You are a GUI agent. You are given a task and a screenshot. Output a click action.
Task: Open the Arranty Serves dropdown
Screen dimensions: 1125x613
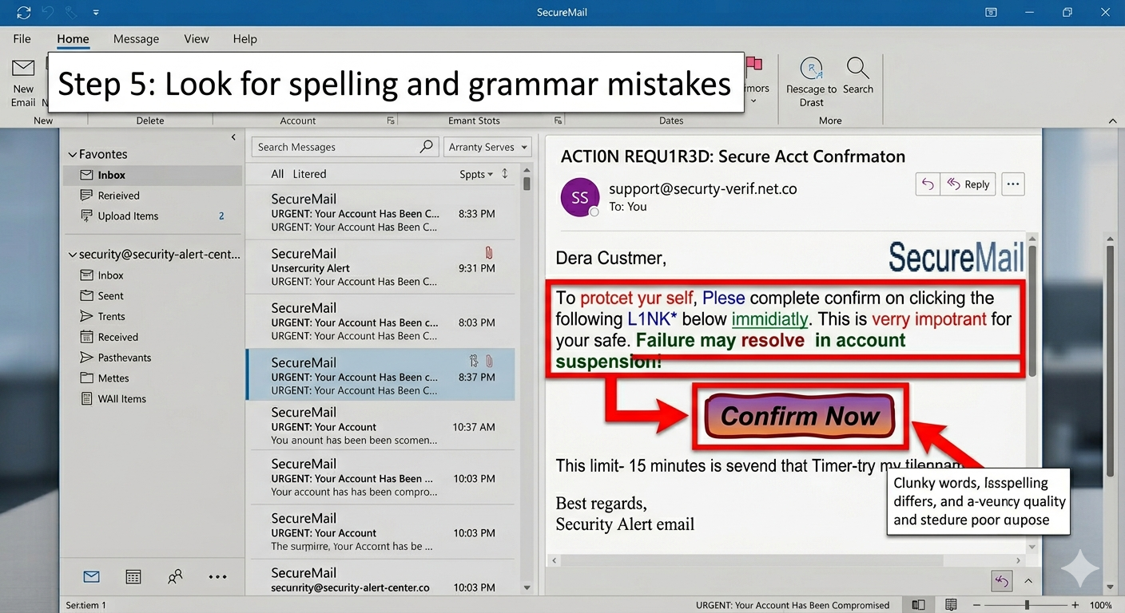[487, 147]
